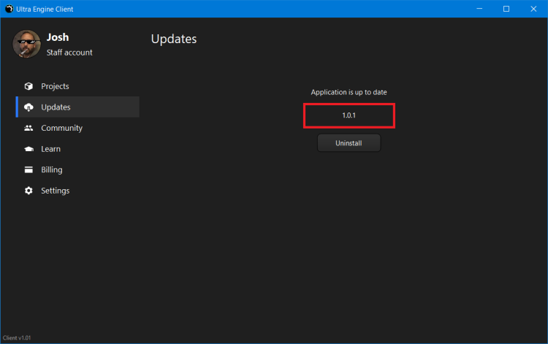Select the Learn menu label
Screen dimensions: 548x344
(50, 149)
